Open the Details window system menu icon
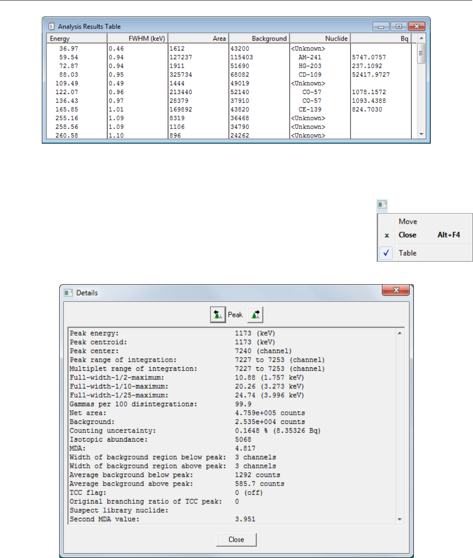473x558 pixels. 68,293
